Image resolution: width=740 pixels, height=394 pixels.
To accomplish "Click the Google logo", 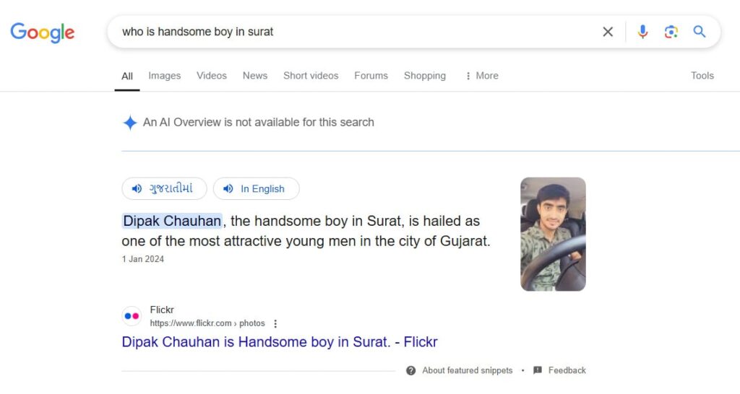I will click(x=43, y=32).
